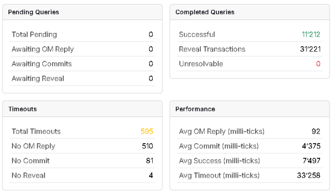Viewport: 333px width, 193px height.
Task: Click the green Successful count 11'212
Action: point(311,35)
